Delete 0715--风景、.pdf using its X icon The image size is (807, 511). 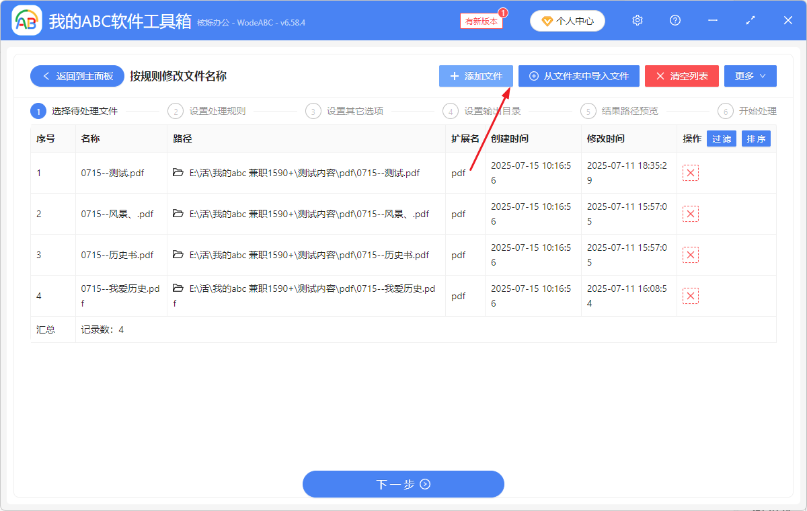pos(690,213)
